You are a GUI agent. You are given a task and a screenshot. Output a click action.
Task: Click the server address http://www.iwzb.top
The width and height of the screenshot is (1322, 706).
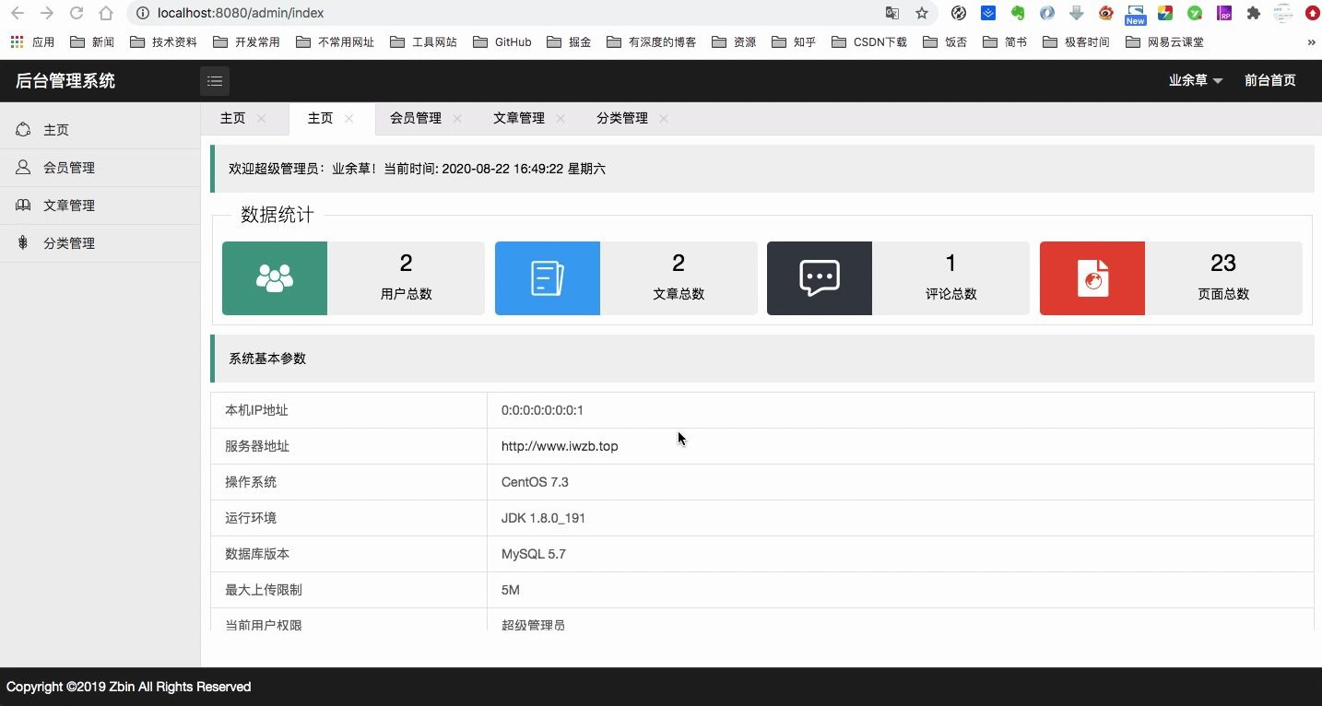coord(560,446)
